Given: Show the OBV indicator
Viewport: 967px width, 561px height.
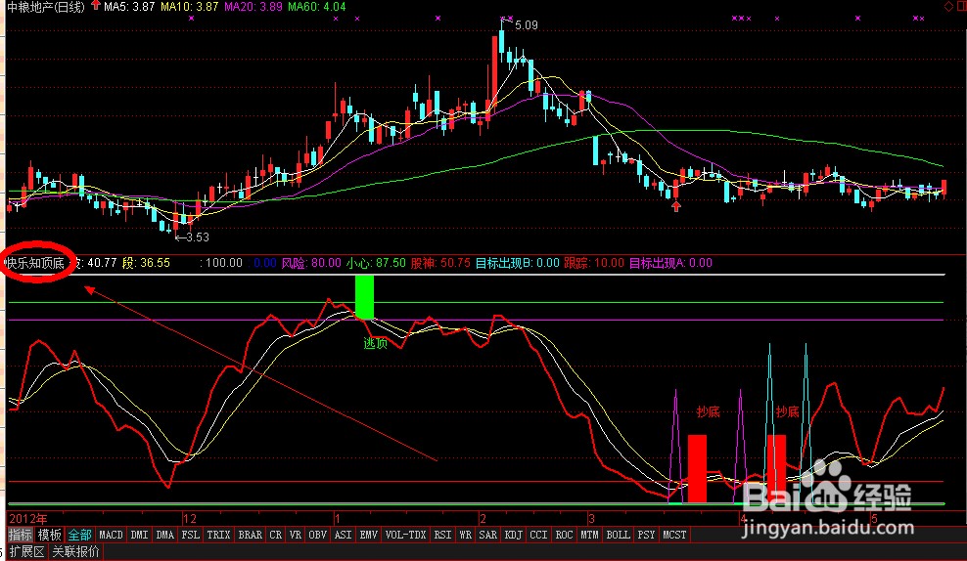Looking at the screenshot, I should coord(318,535).
